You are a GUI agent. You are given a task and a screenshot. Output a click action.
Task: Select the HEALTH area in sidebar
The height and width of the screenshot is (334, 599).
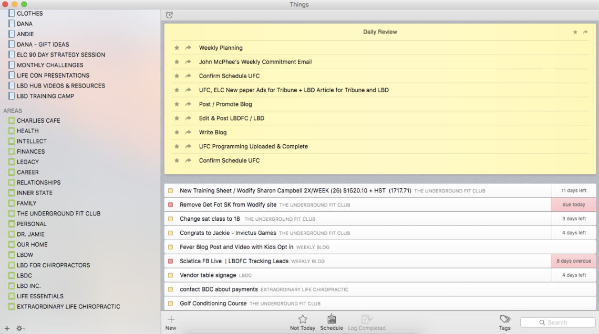(x=27, y=131)
